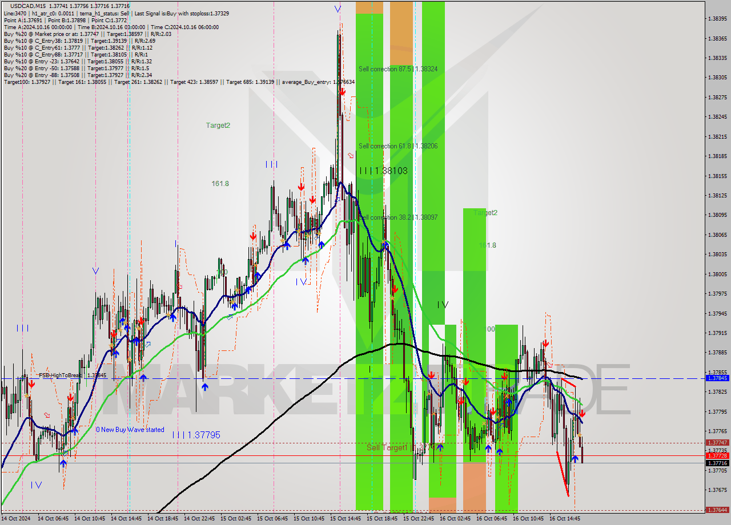
Task: Click the 'Sell Target1' label
Action: coord(387,447)
